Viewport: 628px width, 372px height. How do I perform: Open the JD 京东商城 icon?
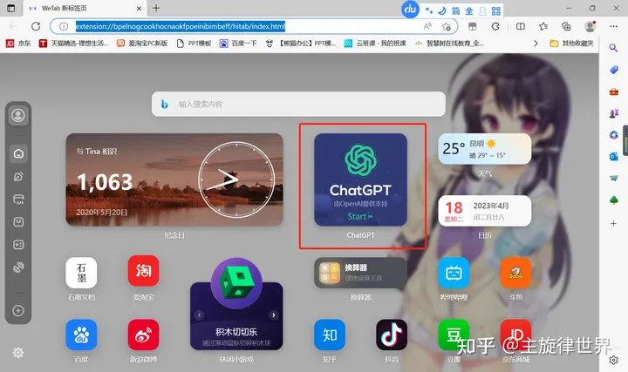tap(515, 335)
